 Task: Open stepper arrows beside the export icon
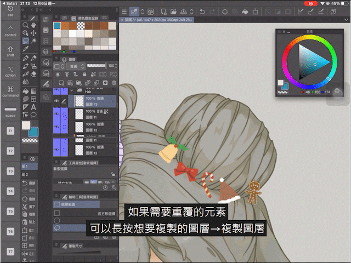coord(191,12)
